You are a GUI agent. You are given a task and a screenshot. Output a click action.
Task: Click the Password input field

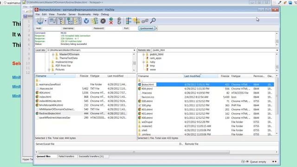(x=113, y=28)
